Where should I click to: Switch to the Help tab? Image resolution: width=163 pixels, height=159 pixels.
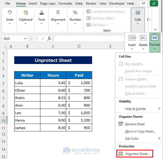(131, 3)
